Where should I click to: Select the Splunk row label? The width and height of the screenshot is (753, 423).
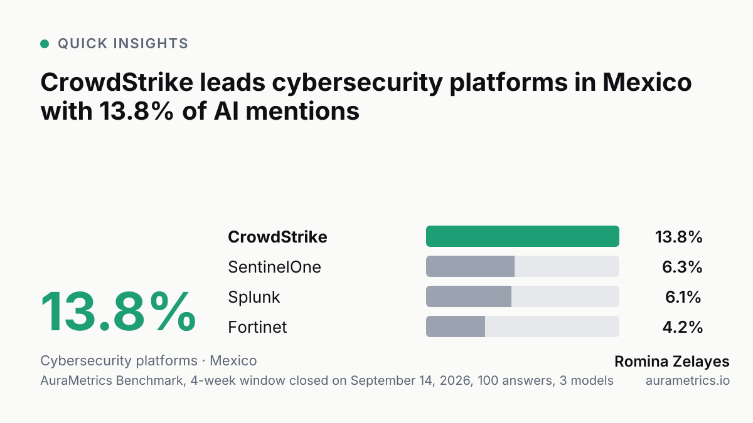(254, 297)
